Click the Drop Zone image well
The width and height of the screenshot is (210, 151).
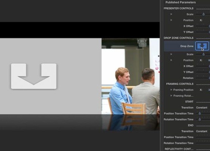[202, 46]
